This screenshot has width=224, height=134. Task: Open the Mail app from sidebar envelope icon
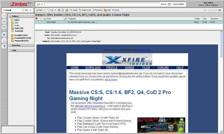4,15
